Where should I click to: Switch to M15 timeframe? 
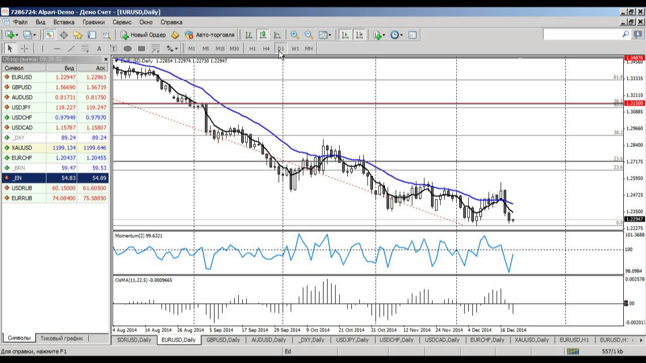point(220,48)
